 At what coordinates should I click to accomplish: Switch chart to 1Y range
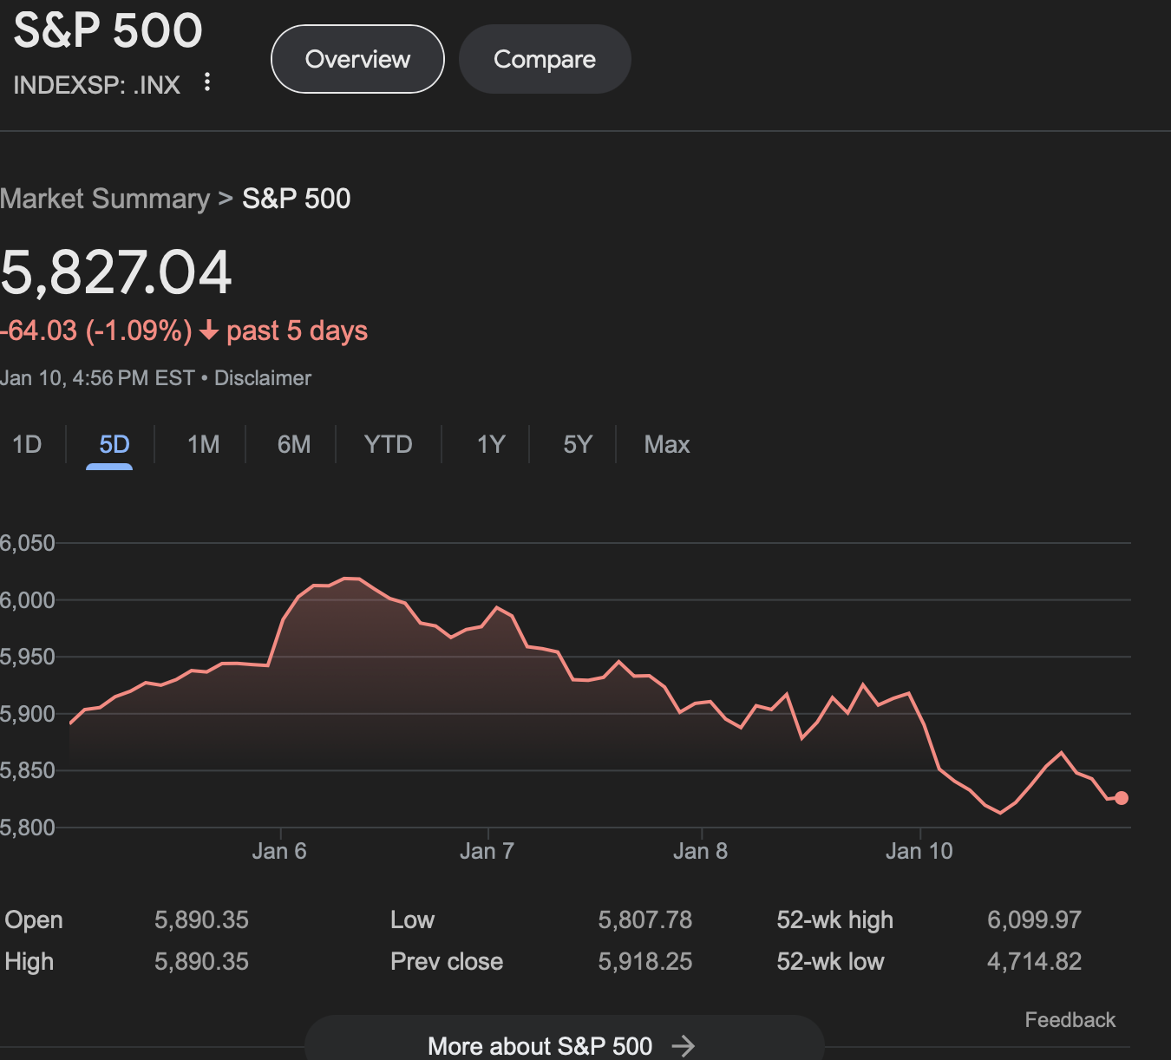(x=491, y=445)
